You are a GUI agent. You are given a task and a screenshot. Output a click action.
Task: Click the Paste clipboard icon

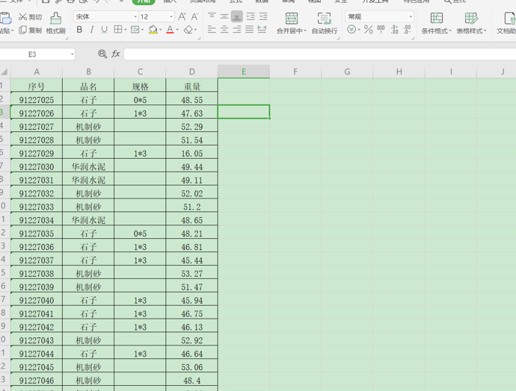click(6, 19)
